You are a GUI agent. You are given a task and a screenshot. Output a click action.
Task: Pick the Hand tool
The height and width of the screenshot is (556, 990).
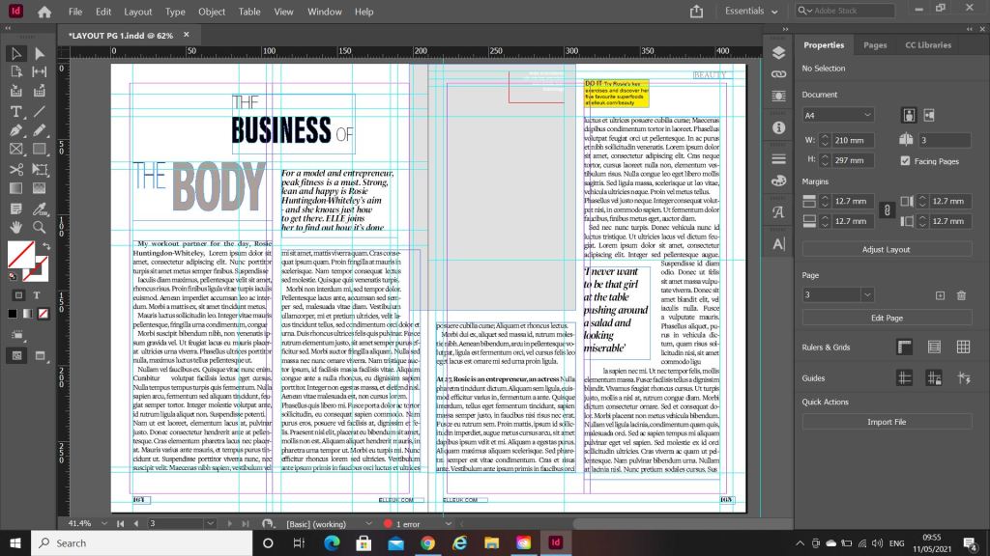(x=16, y=227)
